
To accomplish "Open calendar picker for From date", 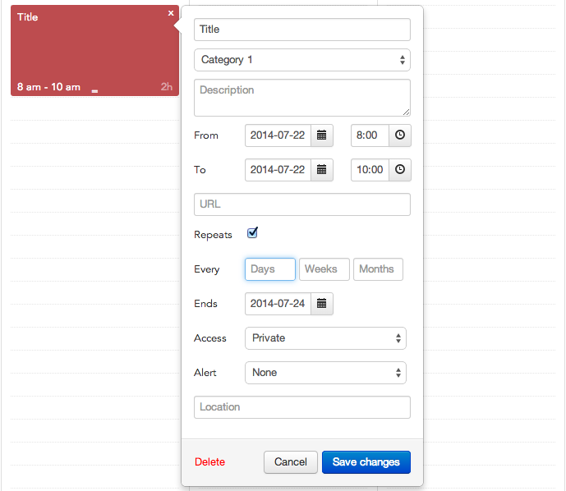I will pyautogui.click(x=322, y=135).
